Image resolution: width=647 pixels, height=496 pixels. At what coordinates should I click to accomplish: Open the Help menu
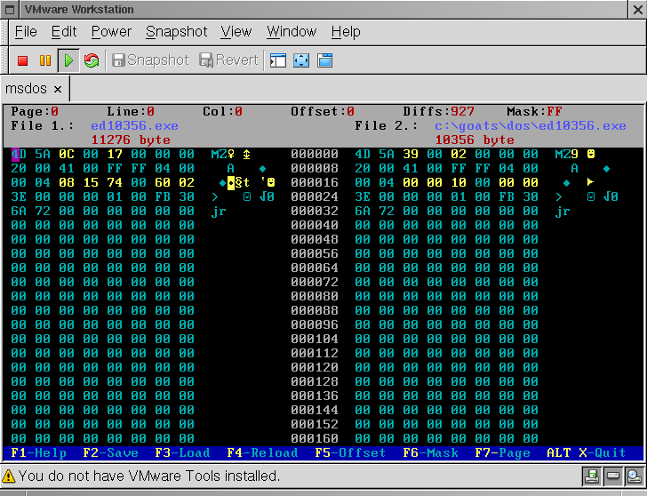(x=346, y=32)
